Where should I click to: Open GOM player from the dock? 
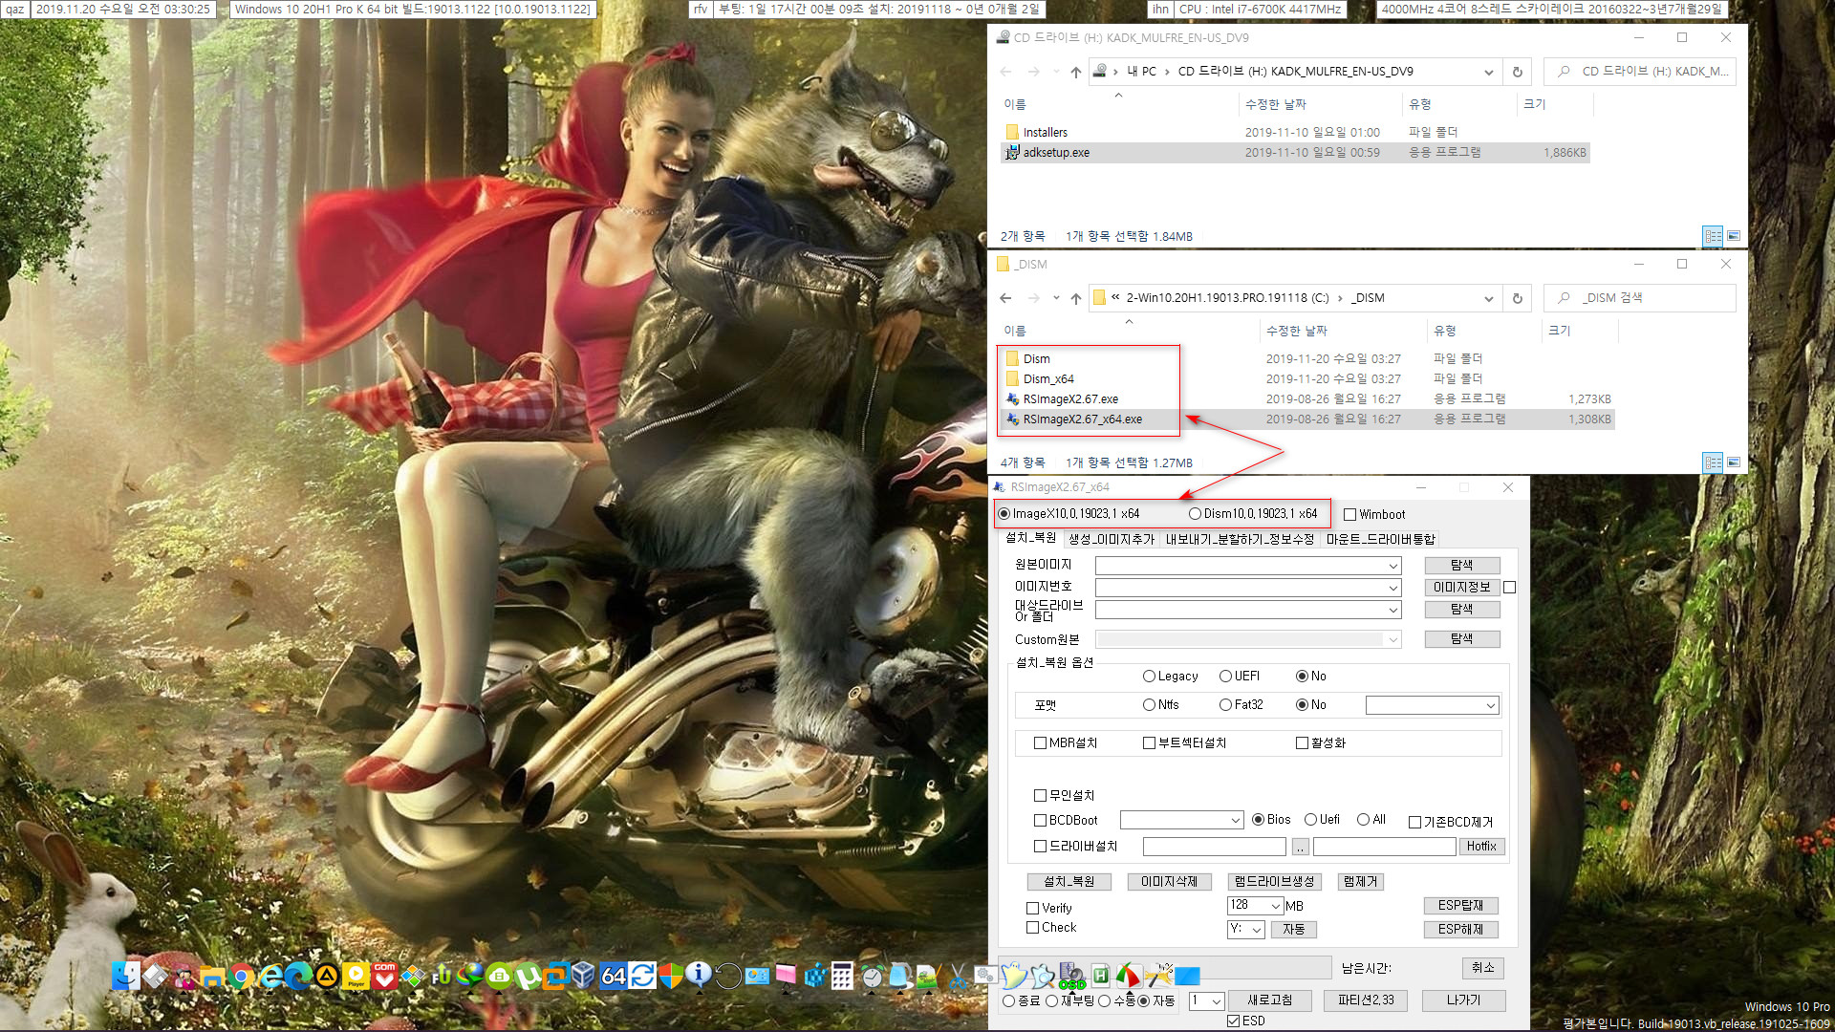coord(384,976)
